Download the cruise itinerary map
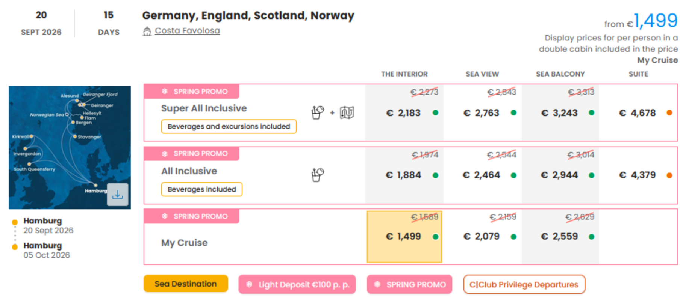The image size is (686, 300). [117, 194]
